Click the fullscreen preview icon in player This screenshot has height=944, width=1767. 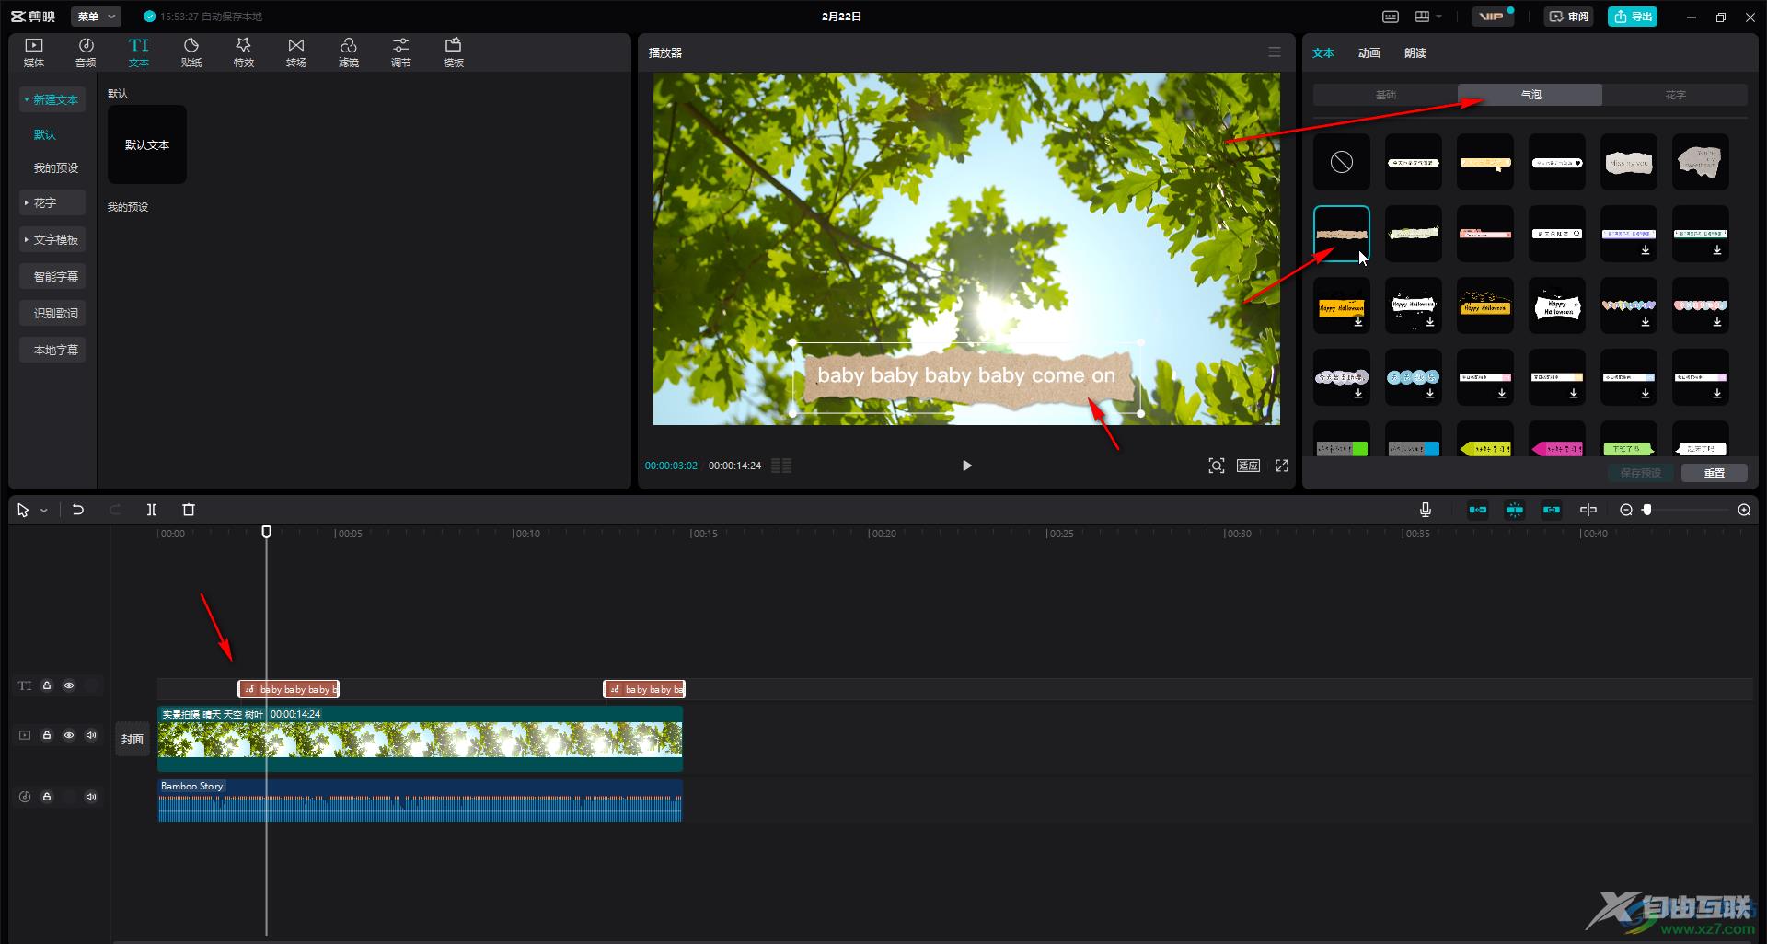pos(1282,466)
